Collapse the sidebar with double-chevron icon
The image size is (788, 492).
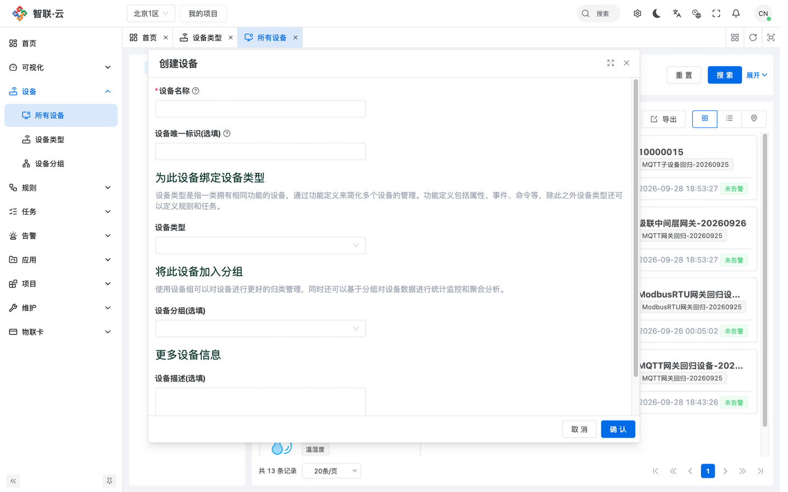[x=13, y=481]
